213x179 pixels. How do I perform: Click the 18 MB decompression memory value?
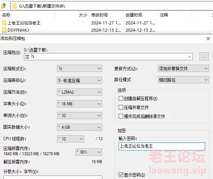click(x=97, y=162)
